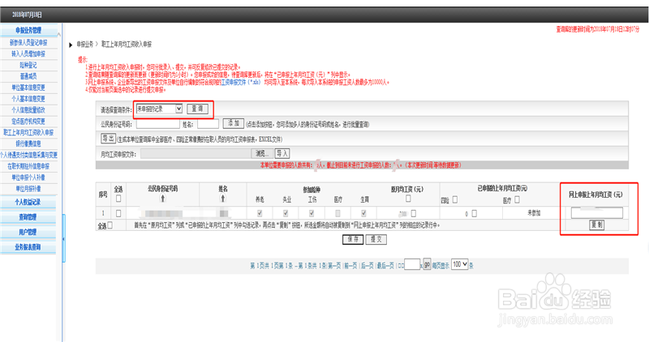Sort by 姓名 column arrow icon

[223, 199]
